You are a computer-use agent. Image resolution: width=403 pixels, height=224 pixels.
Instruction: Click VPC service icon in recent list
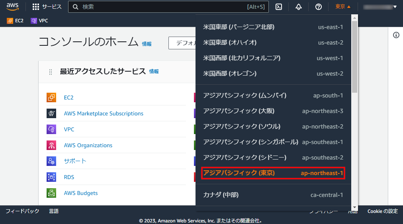click(51, 129)
